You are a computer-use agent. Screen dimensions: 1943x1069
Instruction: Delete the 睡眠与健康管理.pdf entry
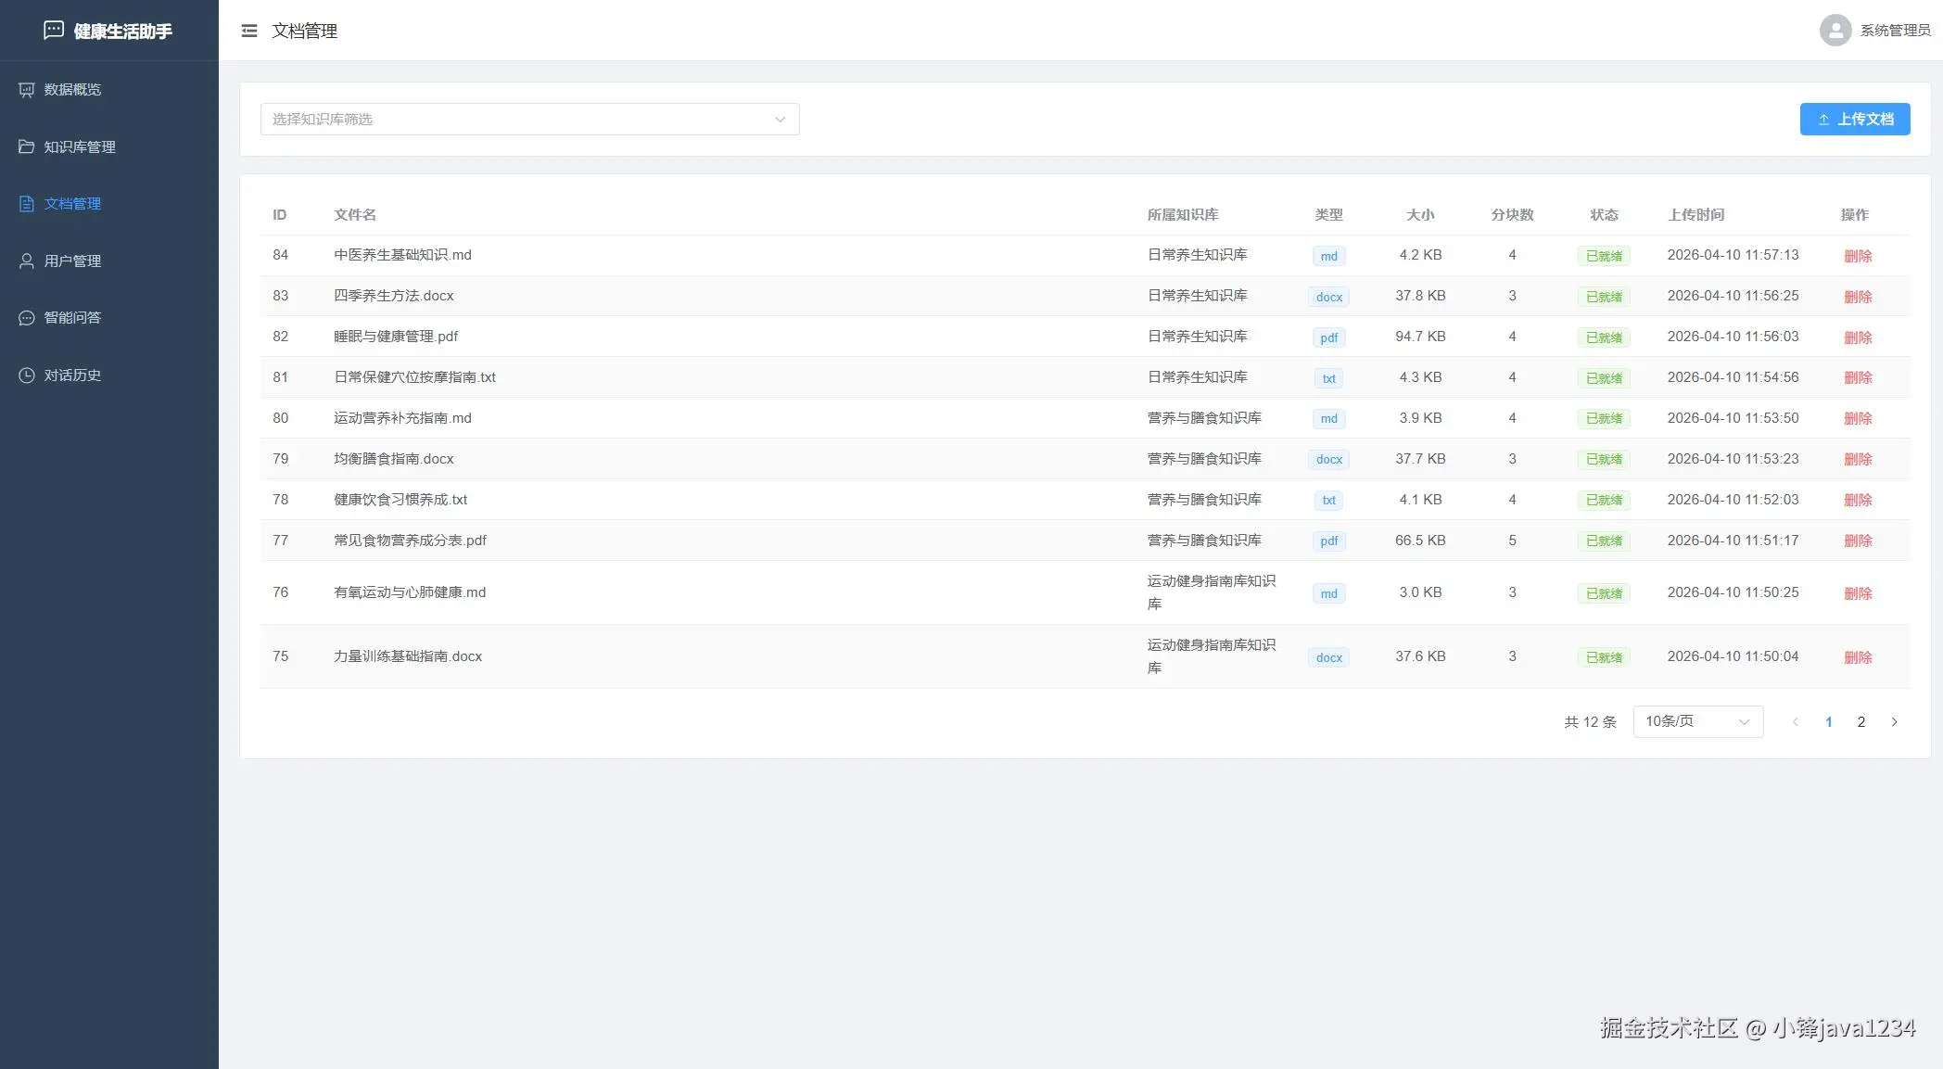(1858, 337)
